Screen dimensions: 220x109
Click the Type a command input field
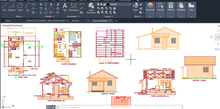point(121,107)
